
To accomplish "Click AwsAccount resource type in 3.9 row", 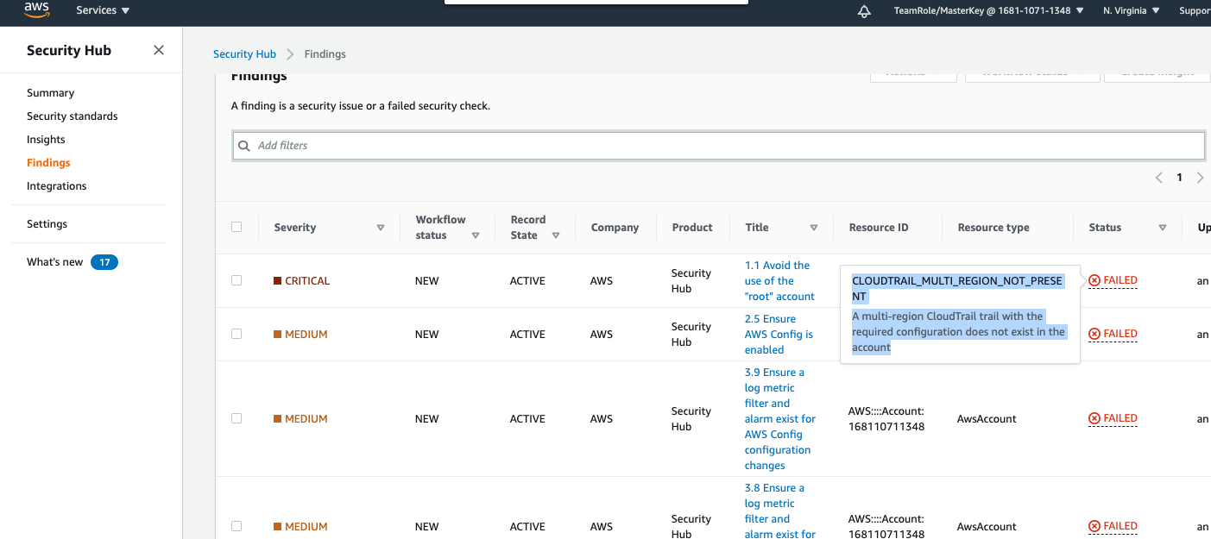I will 987,419.
